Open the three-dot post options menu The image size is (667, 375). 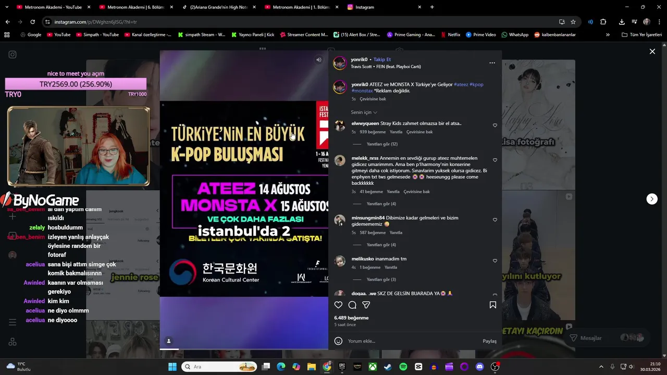tap(492, 63)
